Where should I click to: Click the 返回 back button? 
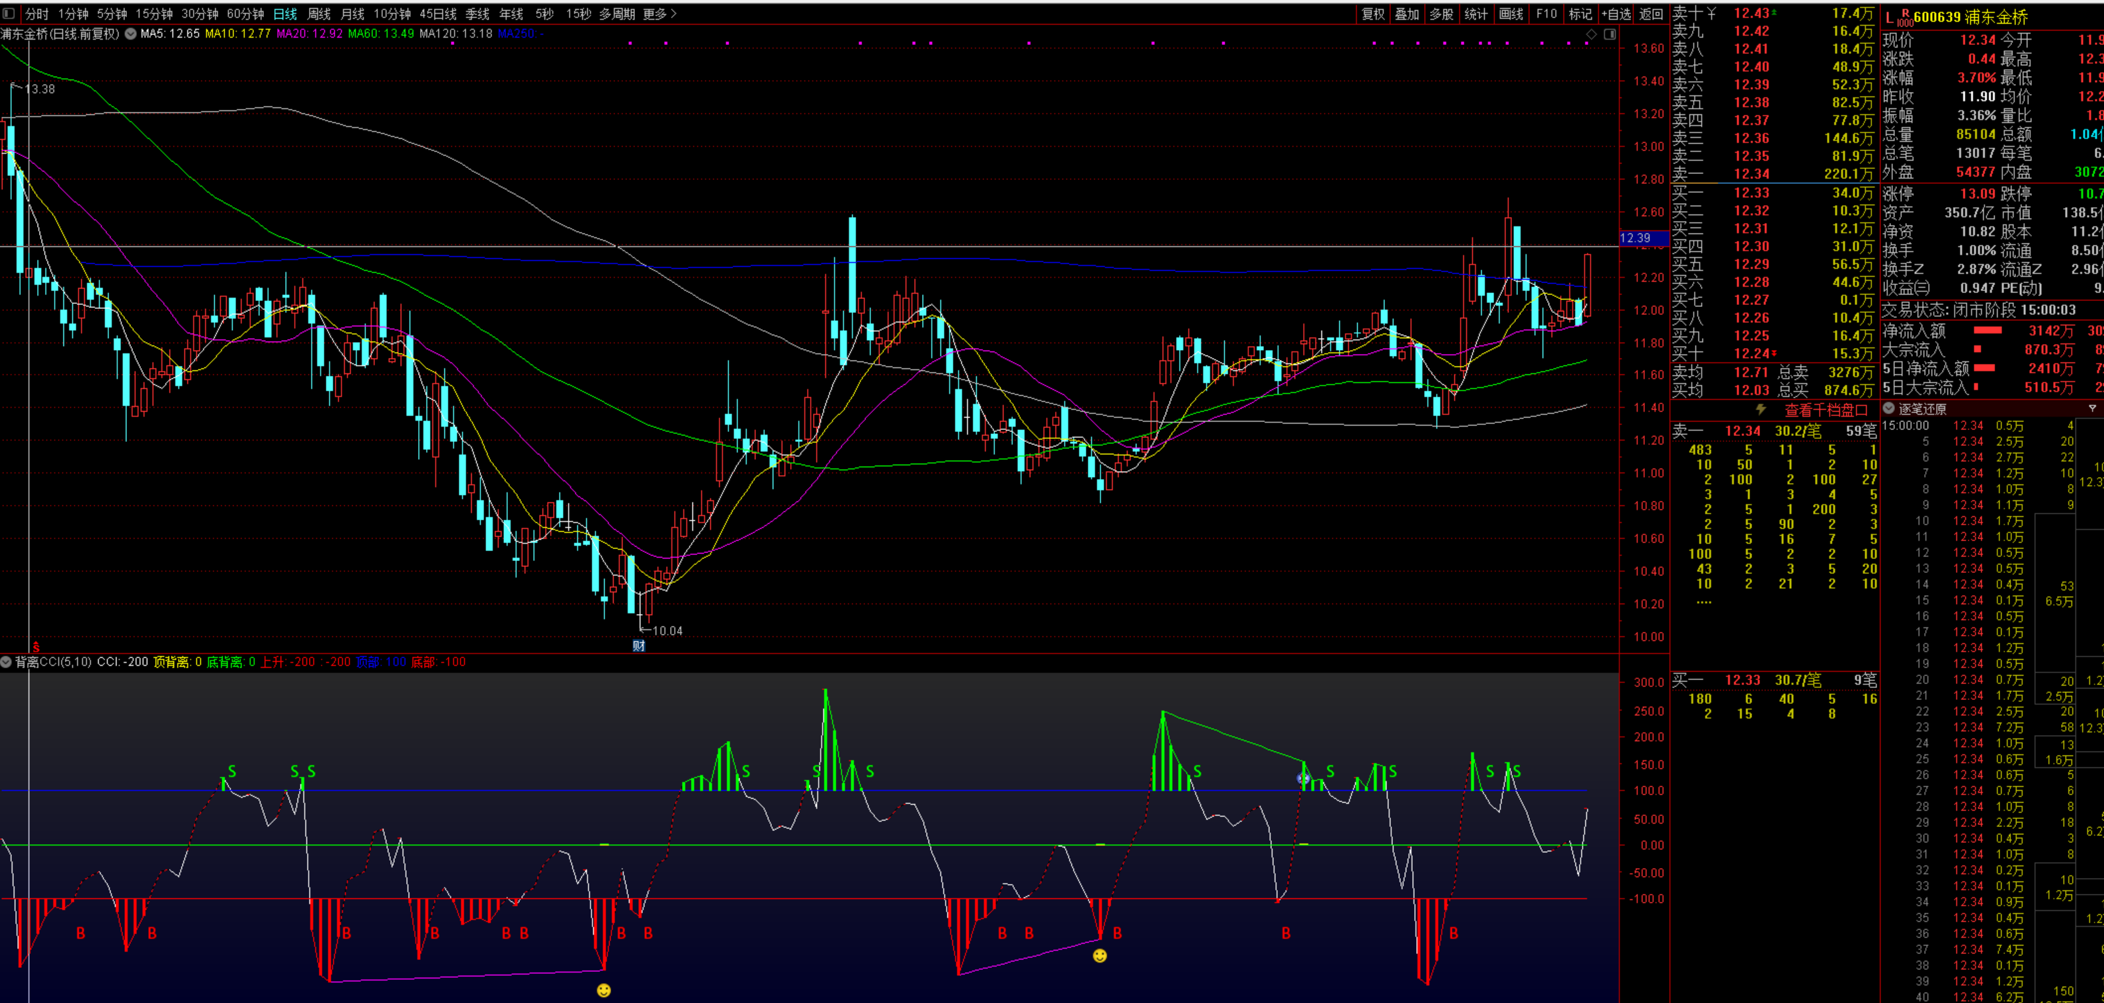[x=1651, y=14]
